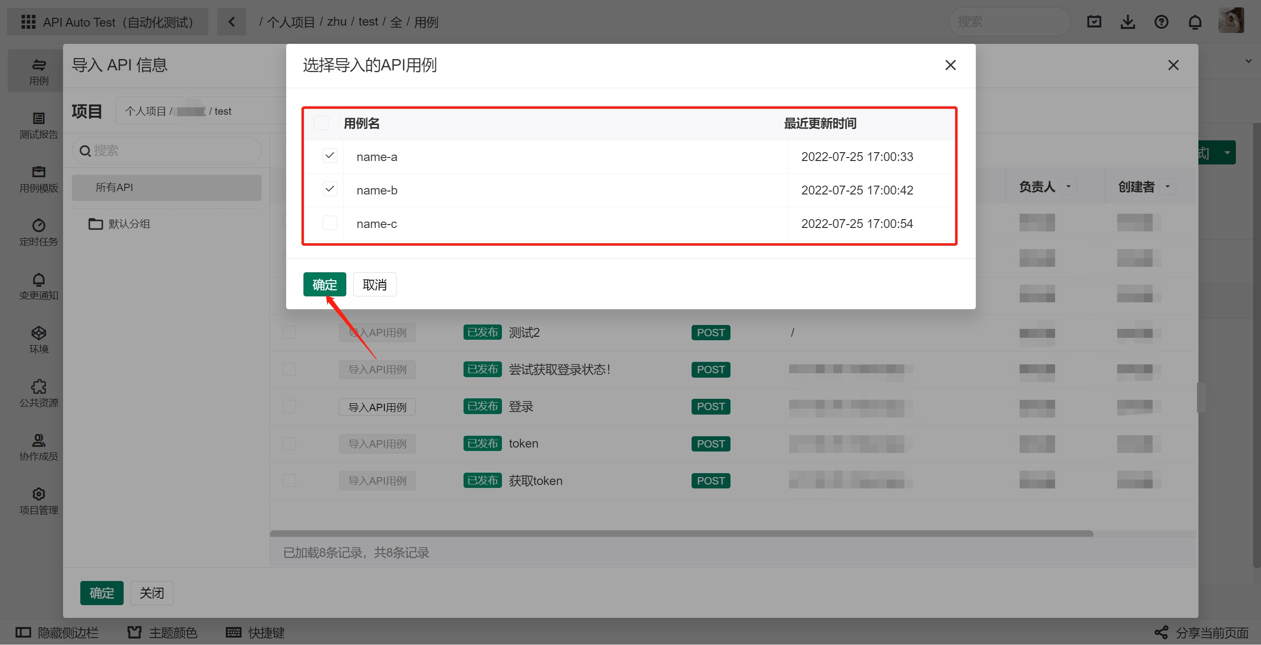Uncheck the name-a case checkbox
1261x645 pixels.
[330, 156]
